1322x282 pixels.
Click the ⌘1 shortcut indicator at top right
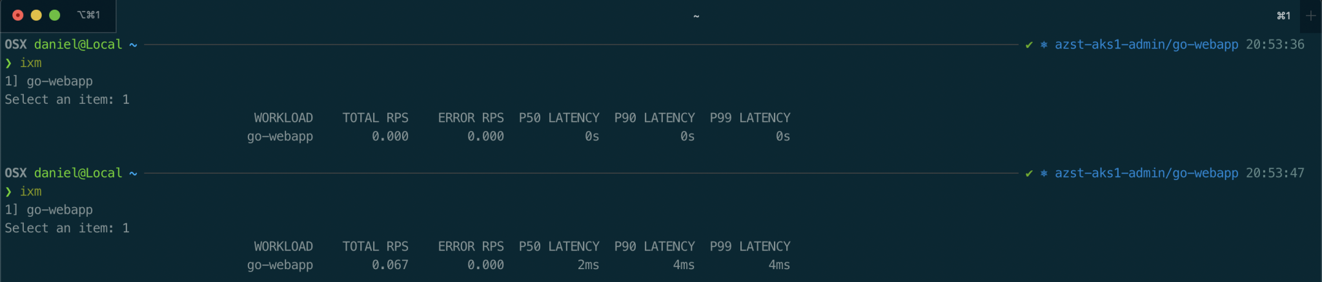[1283, 15]
